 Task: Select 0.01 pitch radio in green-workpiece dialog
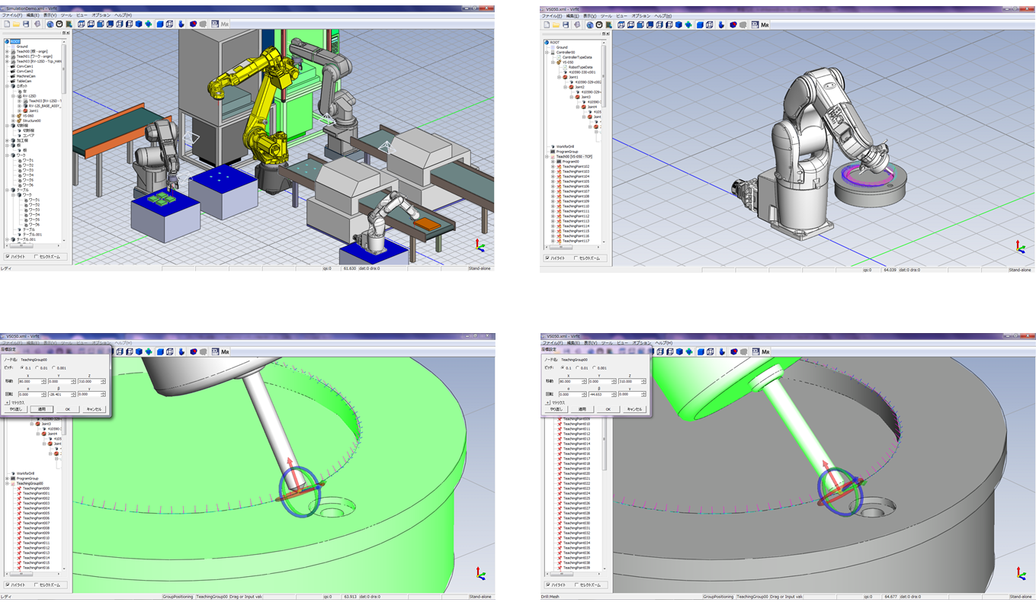point(37,368)
